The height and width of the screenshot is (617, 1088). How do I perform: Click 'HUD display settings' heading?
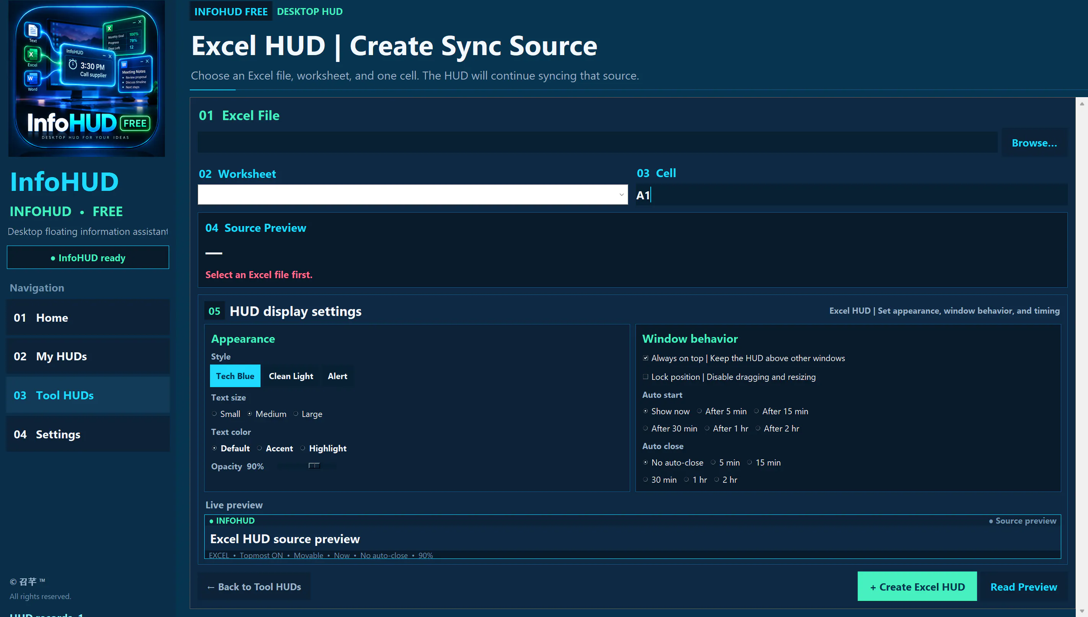click(295, 311)
